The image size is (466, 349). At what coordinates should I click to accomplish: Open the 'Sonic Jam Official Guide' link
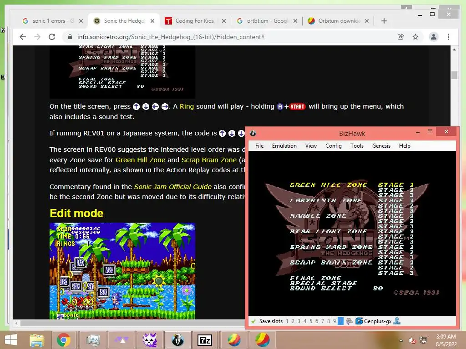pos(172,186)
